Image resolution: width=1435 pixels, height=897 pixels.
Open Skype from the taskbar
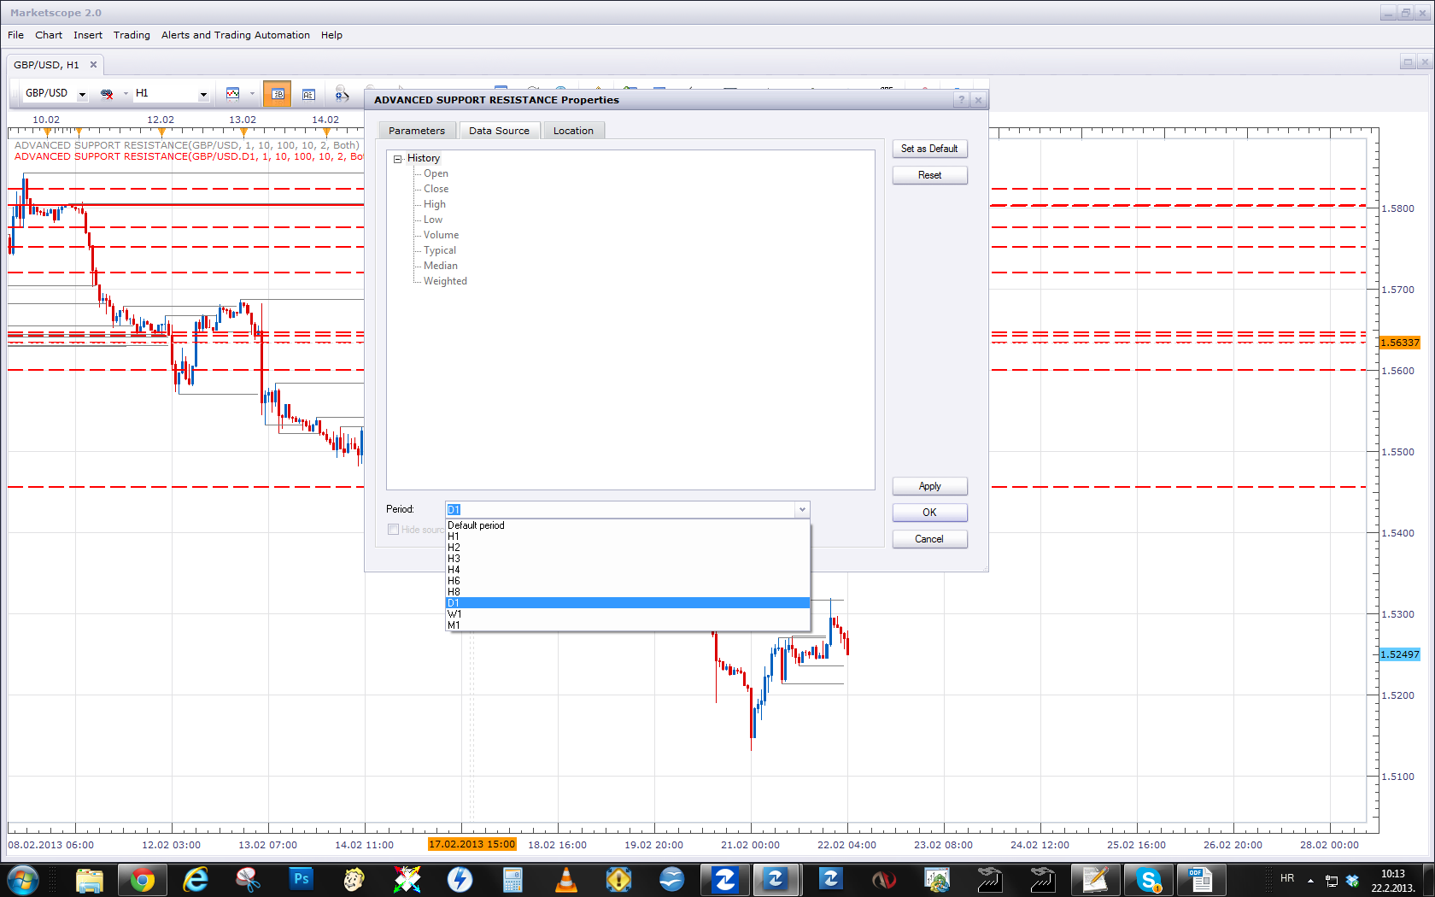(1149, 879)
